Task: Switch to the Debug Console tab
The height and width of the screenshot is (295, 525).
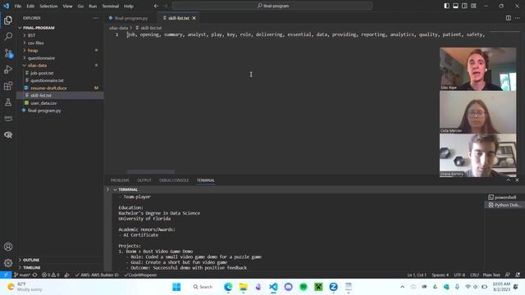Action: [x=174, y=180]
